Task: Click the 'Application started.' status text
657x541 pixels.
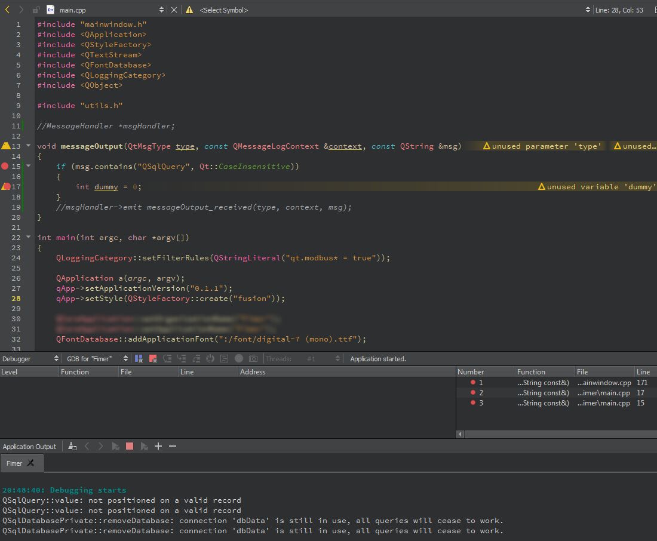Action: [378, 359]
